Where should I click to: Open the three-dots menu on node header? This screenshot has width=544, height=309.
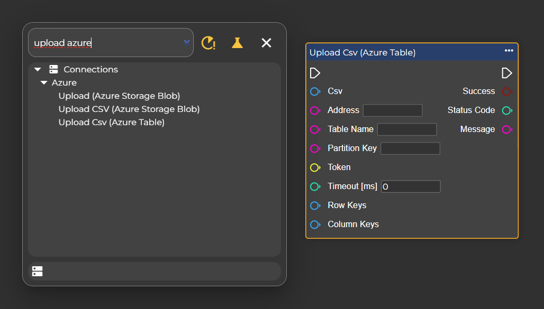point(509,51)
